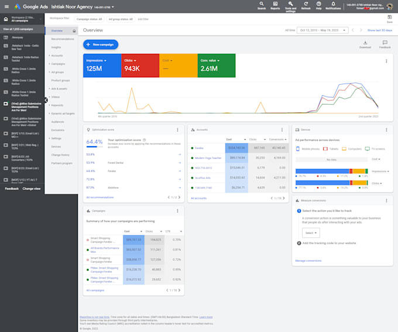
Task: Open scorecard chart three-dot menu
Action: coord(386,61)
